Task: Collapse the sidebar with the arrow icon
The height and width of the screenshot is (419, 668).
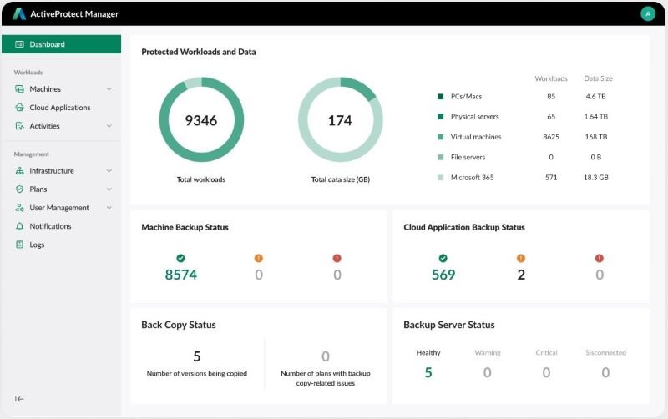Action: pyautogui.click(x=19, y=399)
